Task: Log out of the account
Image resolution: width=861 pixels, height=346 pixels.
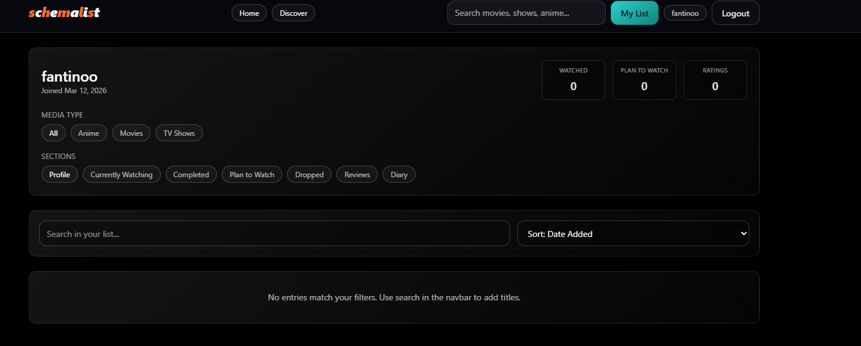Action: click(735, 13)
